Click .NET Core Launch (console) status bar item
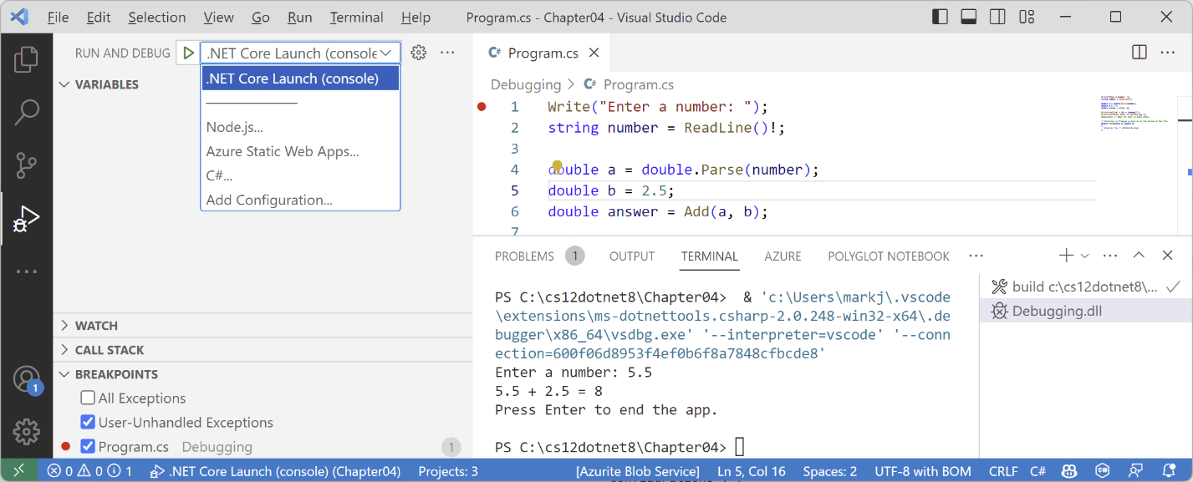The width and height of the screenshot is (1193, 482). [x=275, y=471]
